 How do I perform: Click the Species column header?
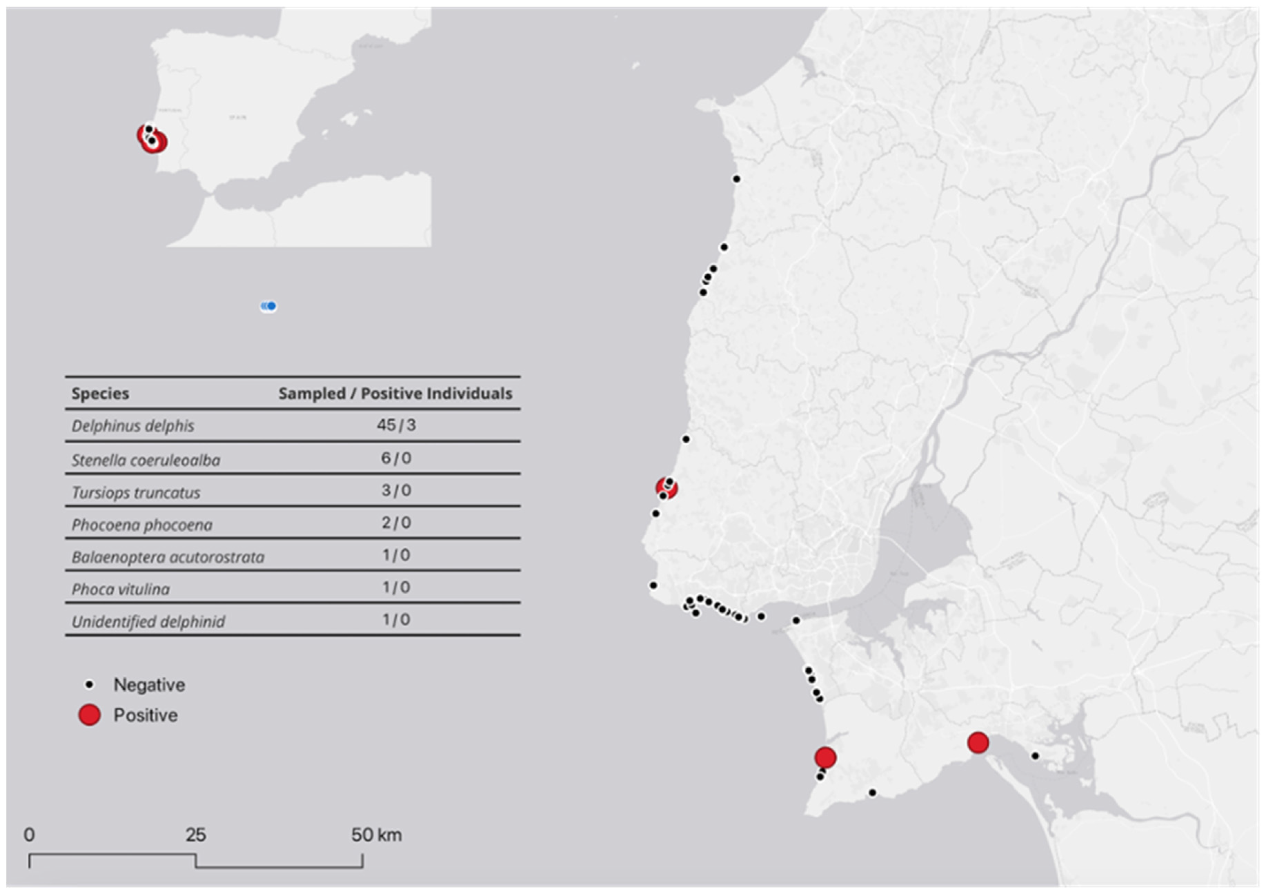[100, 393]
